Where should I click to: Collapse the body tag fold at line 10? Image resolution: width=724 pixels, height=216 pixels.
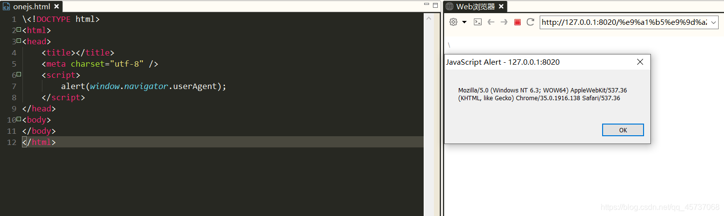pyautogui.click(x=19, y=119)
